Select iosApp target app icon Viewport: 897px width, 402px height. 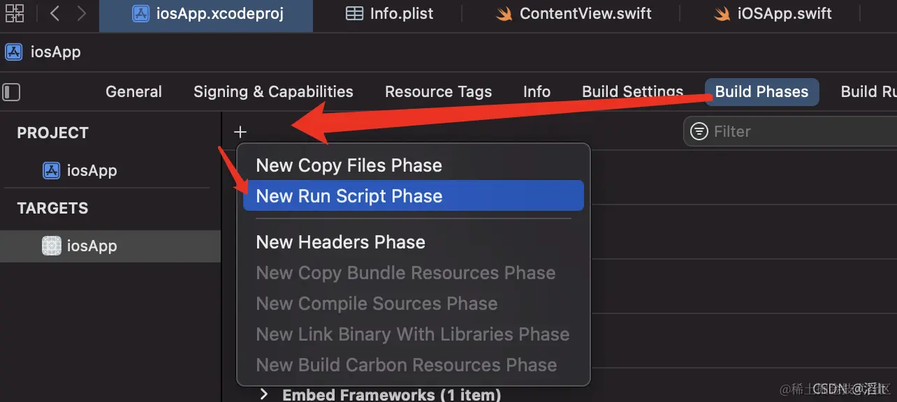click(x=52, y=246)
